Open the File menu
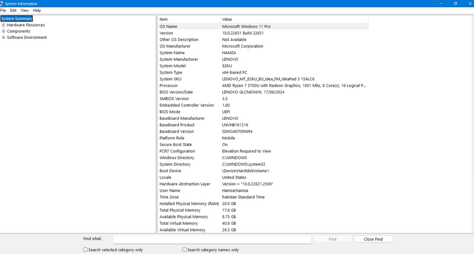The width and height of the screenshot is (474, 254). [3, 10]
